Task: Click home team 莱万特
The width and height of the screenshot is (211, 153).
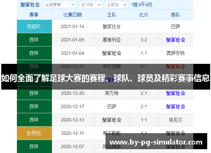Action: 112,93
